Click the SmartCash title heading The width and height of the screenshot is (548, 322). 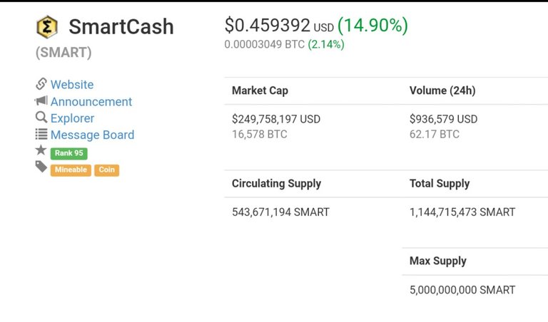tap(121, 26)
